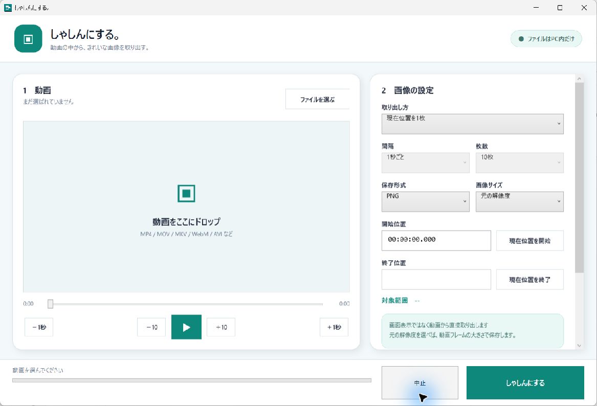The image size is (597, 406).
Task: Click the scrollbar down arrow in settings panel
Action: (579, 346)
